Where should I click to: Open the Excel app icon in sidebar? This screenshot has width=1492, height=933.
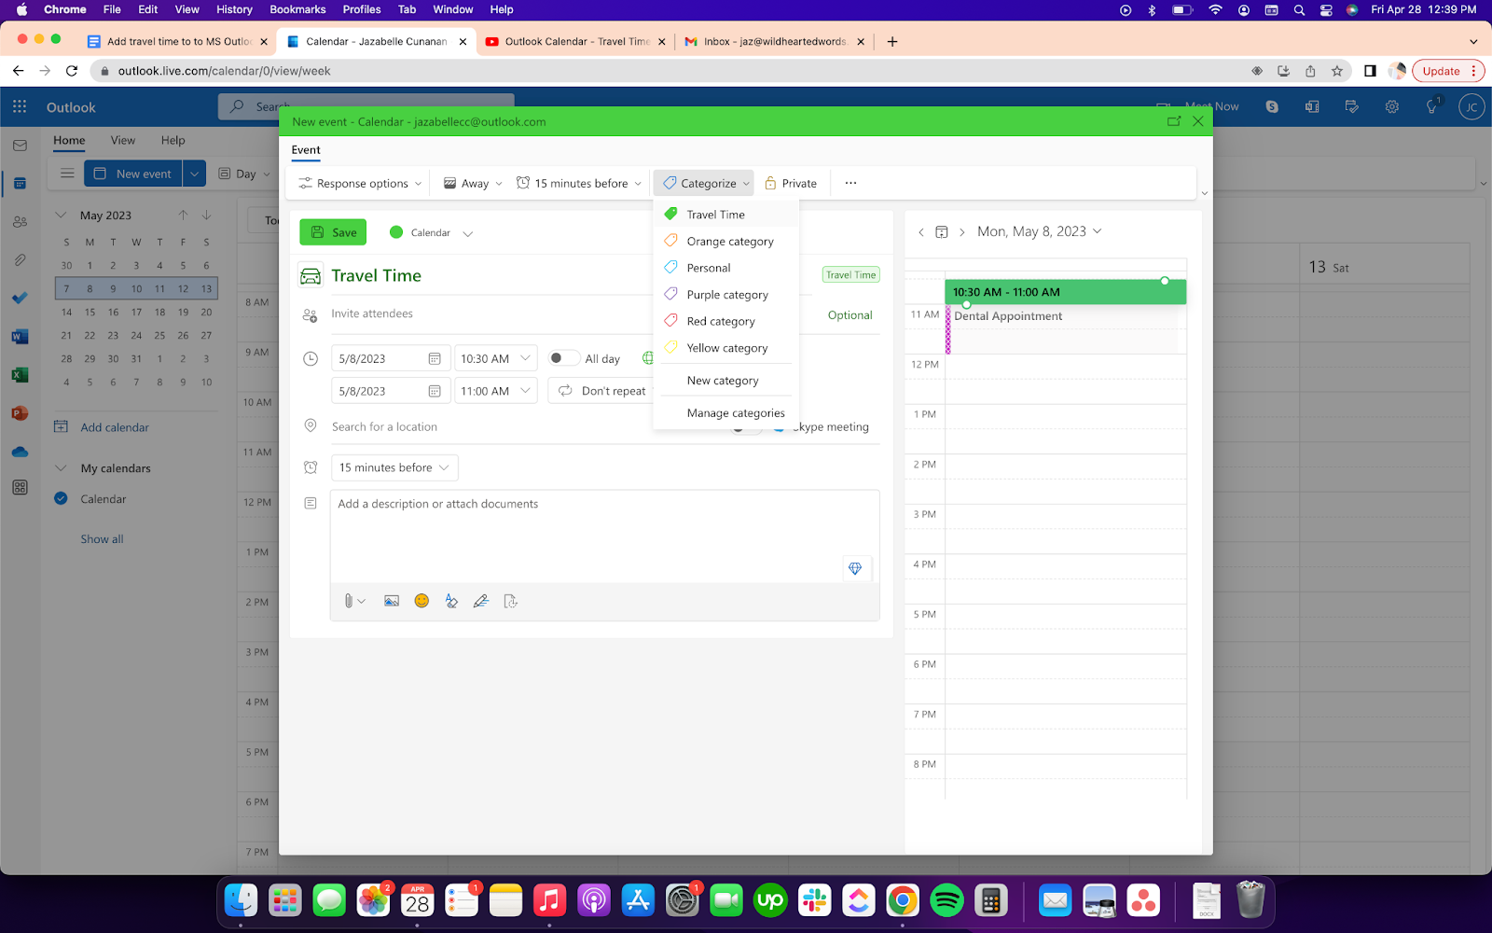pyautogui.click(x=20, y=375)
